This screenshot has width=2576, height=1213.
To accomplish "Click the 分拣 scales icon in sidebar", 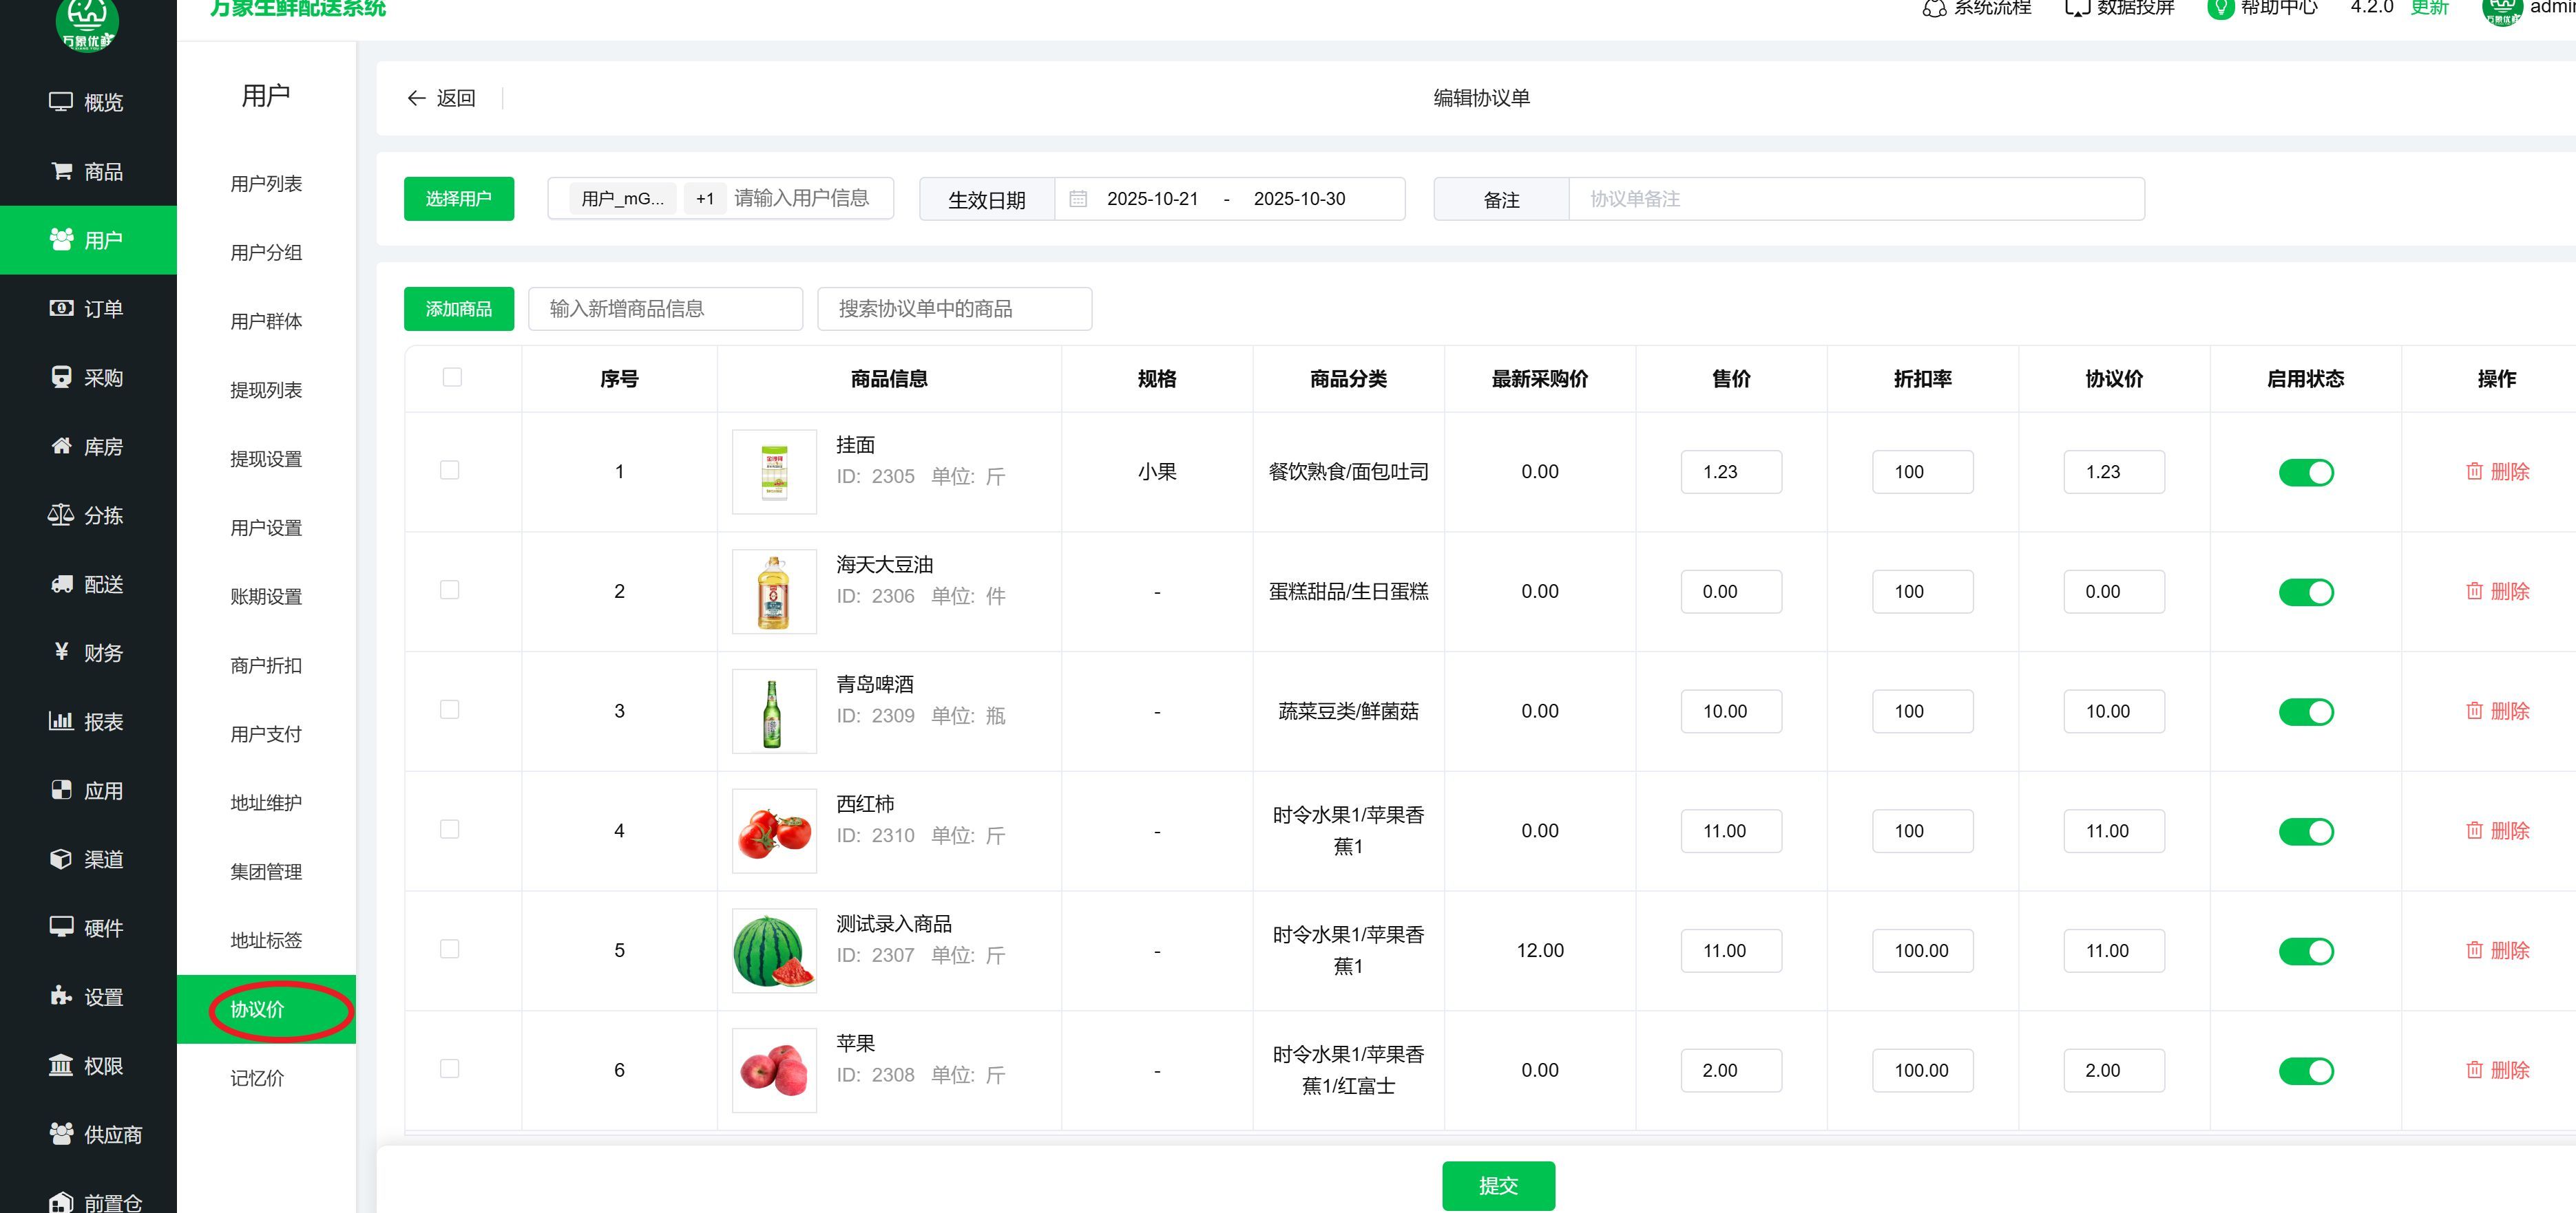I will pyautogui.click(x=61, y=515).
